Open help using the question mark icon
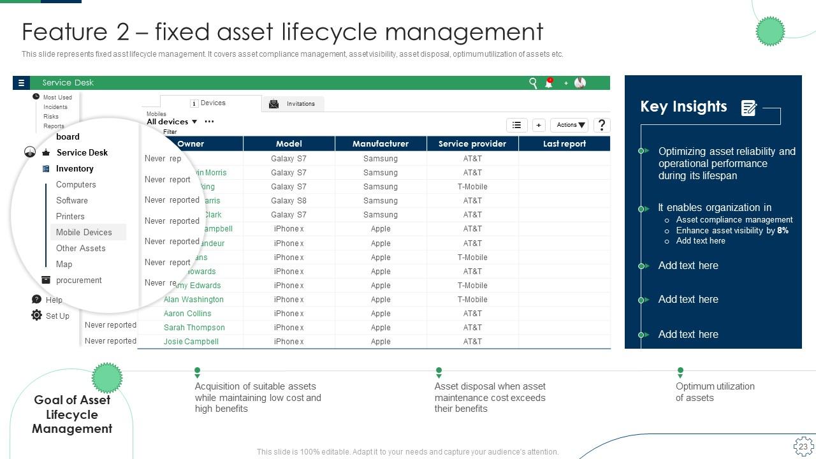This screenshot has width=816, height=459. click(x=601, y=125)
